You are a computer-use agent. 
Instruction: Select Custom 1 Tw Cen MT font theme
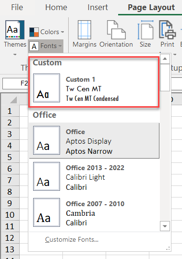(x=94, y=88)
